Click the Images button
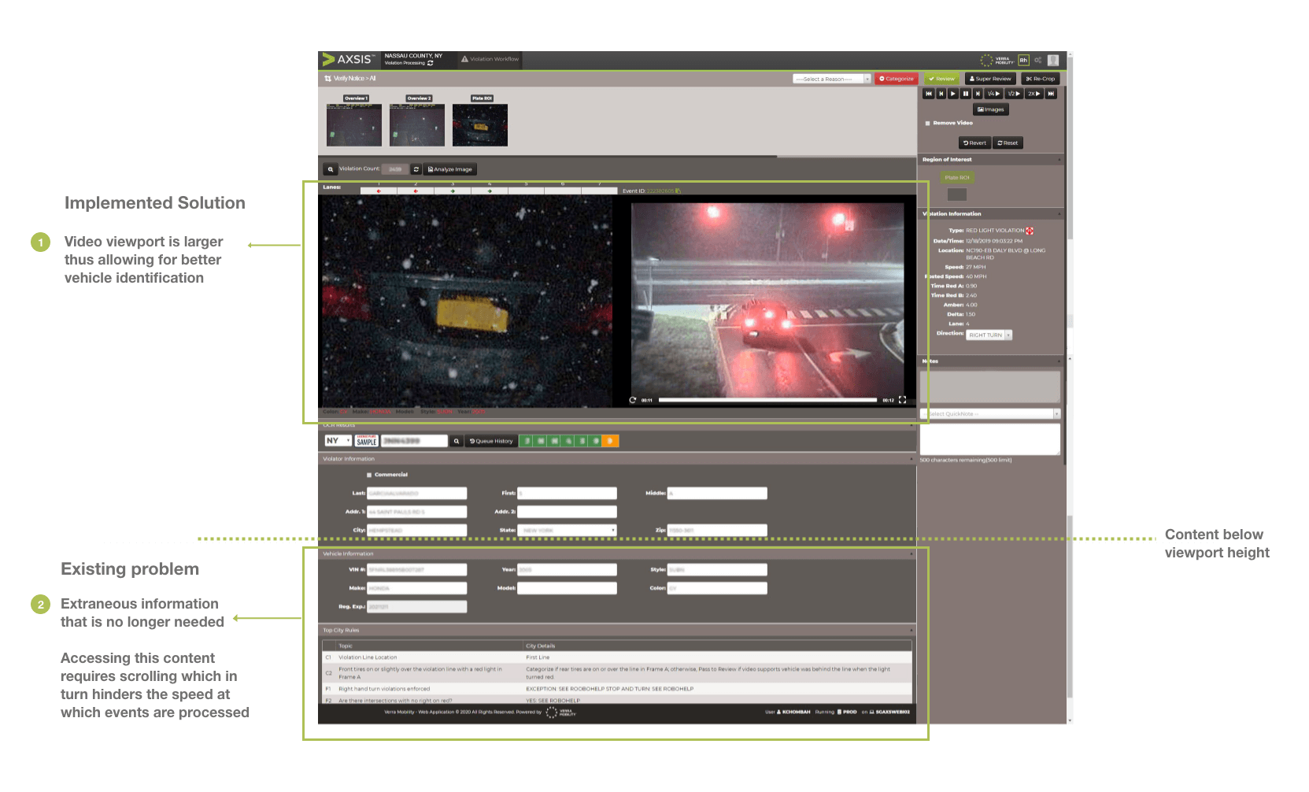This screenshot has height=792, width=1309. click(x=991, y=109)
